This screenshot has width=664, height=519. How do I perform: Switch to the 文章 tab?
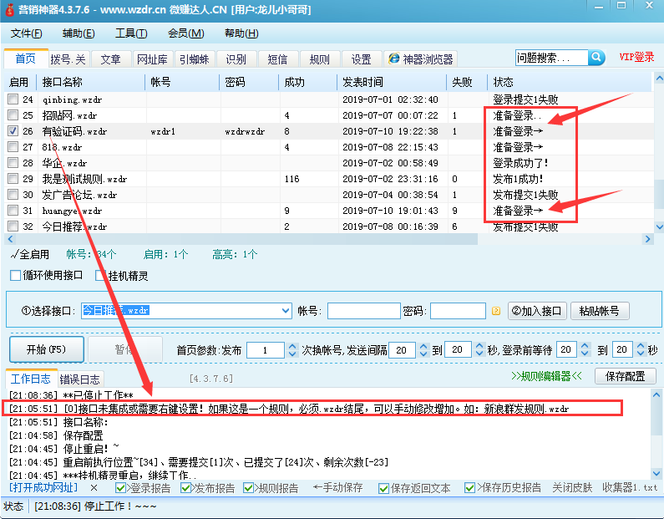(110, 59)
